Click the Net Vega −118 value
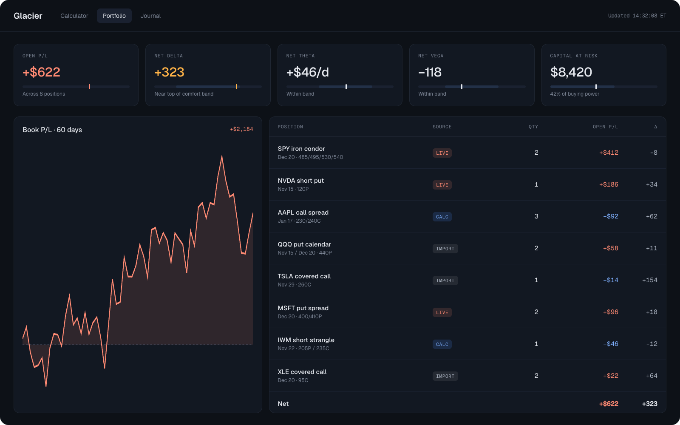680x425 pixels. [430, 72]
